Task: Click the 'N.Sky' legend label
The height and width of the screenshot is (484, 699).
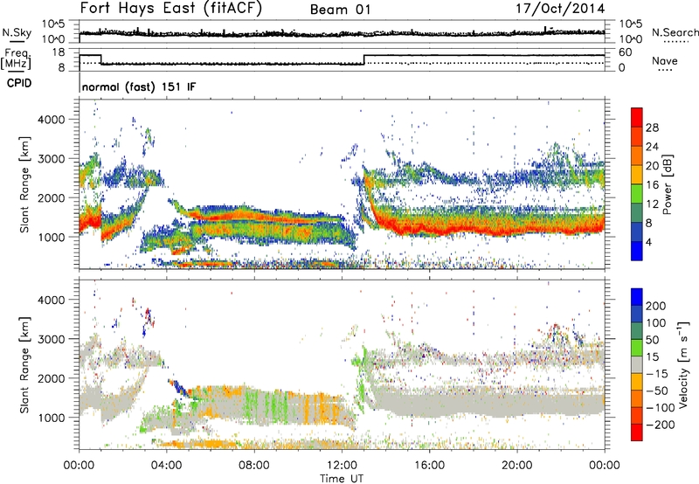Action: coord(17,32)
